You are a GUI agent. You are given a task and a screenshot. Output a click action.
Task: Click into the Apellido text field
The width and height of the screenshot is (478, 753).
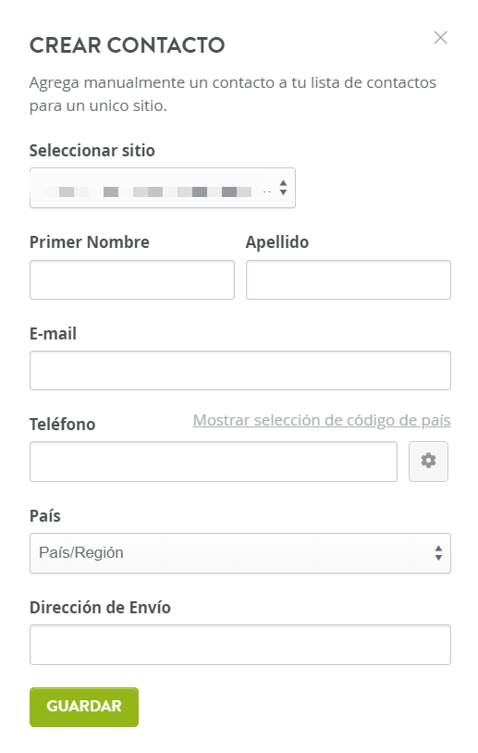pos(349,279)
